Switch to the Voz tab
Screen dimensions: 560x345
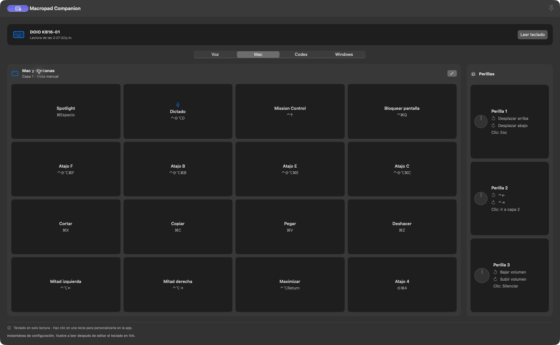[x=215, y=55]
